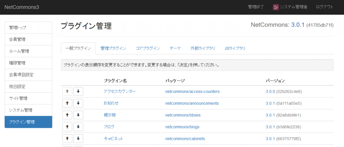Move キャビネット plugin up
Viewport: 344px width, 147px height.
point(67,139)
